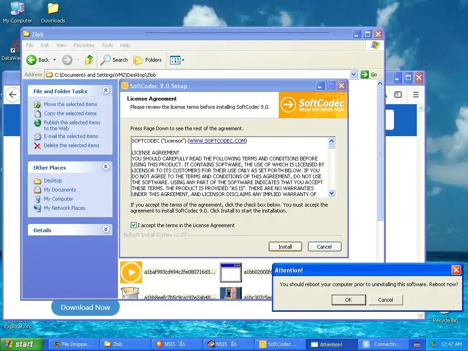Go up one folder level icon

click(89, 60)
